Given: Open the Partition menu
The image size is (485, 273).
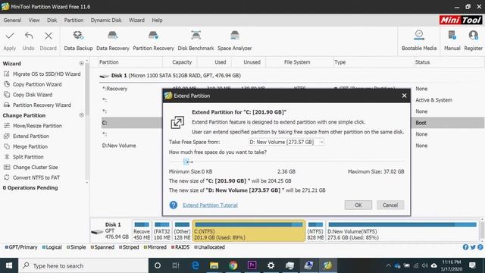Looking at the screenshot, I should coord(74,20).
